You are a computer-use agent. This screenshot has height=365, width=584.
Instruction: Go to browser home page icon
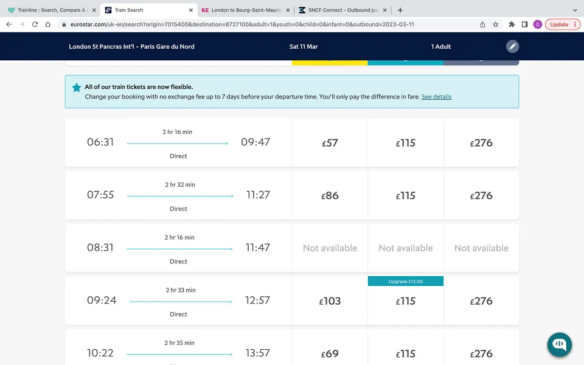[x=47, y=24]
